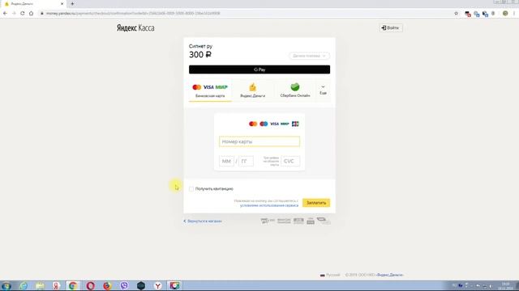This screenshot has height=291, width=519.
Task: Open the Русский language selector
Action: (x=330, y=275)
